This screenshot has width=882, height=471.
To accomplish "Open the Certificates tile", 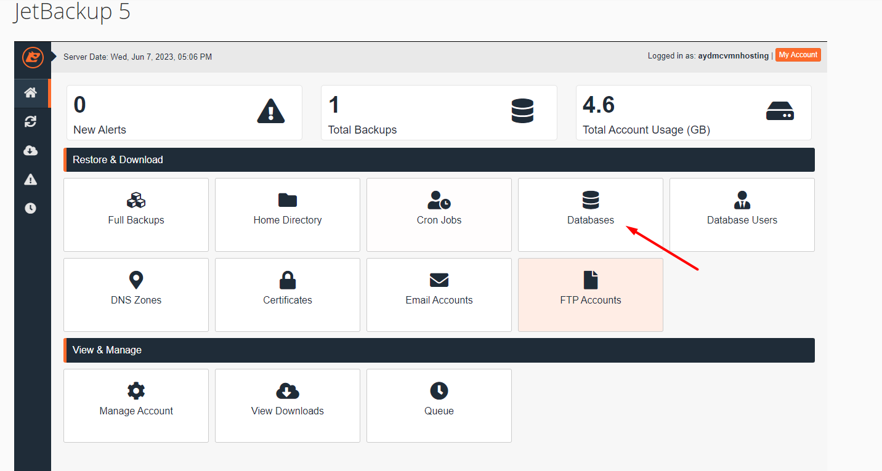I will pos(288,294).
